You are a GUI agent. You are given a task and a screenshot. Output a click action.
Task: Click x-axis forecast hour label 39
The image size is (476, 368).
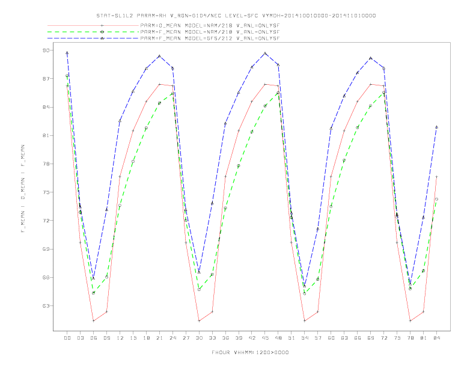[x=239, y=338]
